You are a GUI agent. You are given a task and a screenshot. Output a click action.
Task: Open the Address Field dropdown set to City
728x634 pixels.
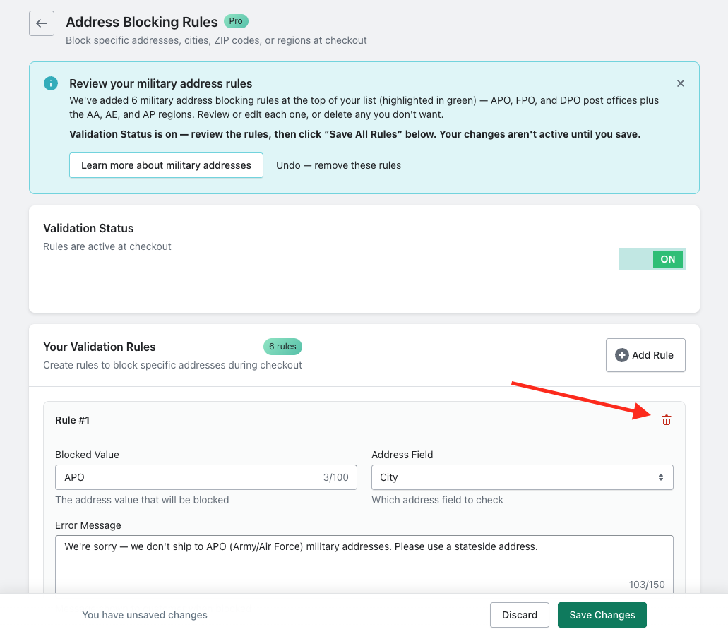tap(523, 477)
